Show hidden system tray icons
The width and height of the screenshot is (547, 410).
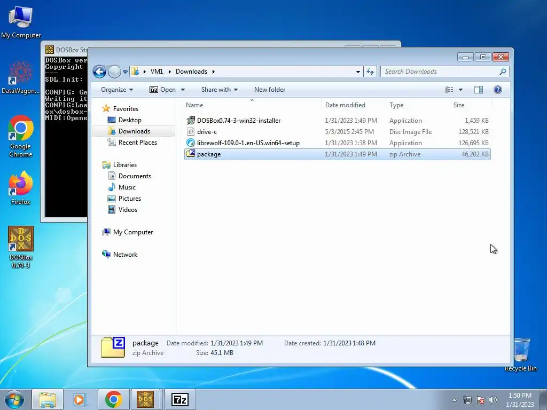coord(454,400)
